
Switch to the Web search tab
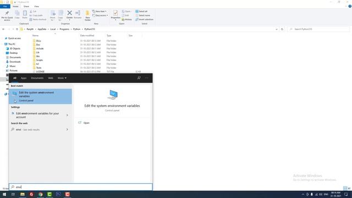pos(51,78)
